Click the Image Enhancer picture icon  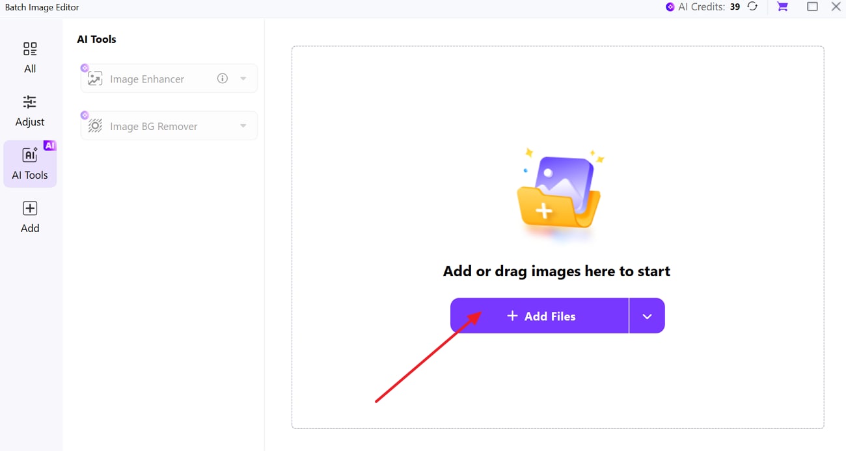pyautogui.click(x=95, y=79)
